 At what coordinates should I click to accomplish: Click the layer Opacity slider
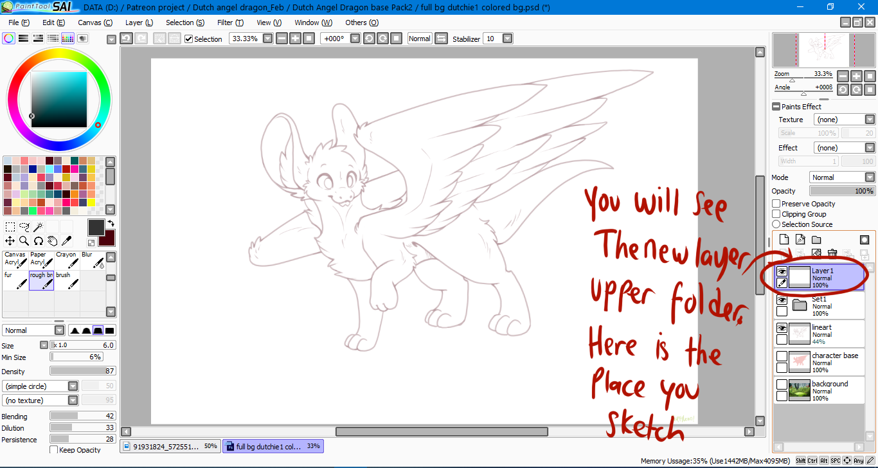842,191
